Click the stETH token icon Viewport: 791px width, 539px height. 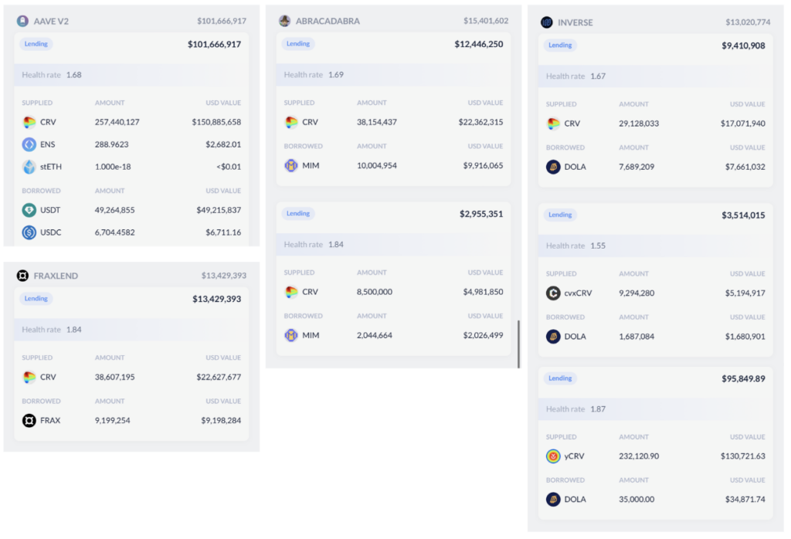tap(29, 166)
